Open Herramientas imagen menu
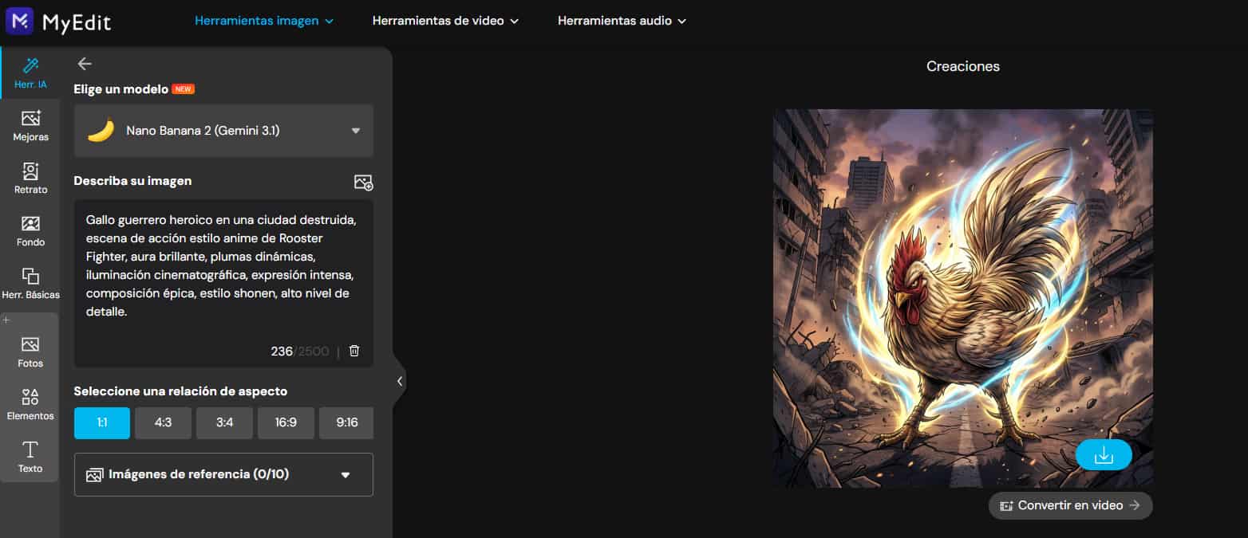 [x=264, y=21]
